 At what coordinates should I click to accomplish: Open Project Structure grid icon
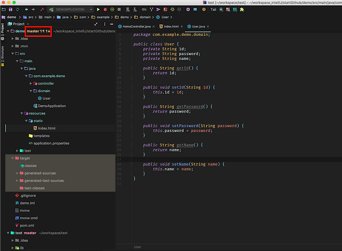coord(195,10)
